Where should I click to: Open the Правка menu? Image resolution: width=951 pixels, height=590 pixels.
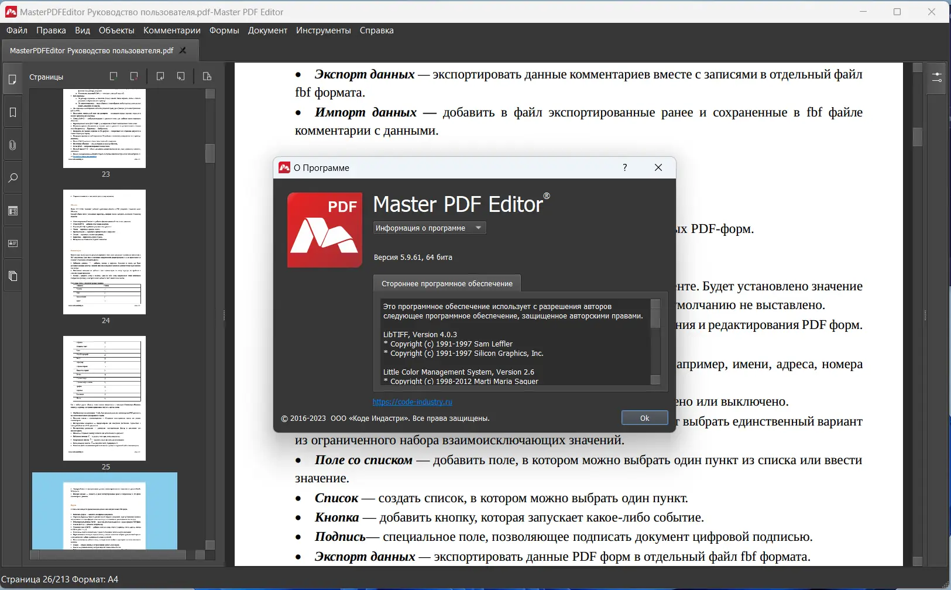click(x=51, y=30)
